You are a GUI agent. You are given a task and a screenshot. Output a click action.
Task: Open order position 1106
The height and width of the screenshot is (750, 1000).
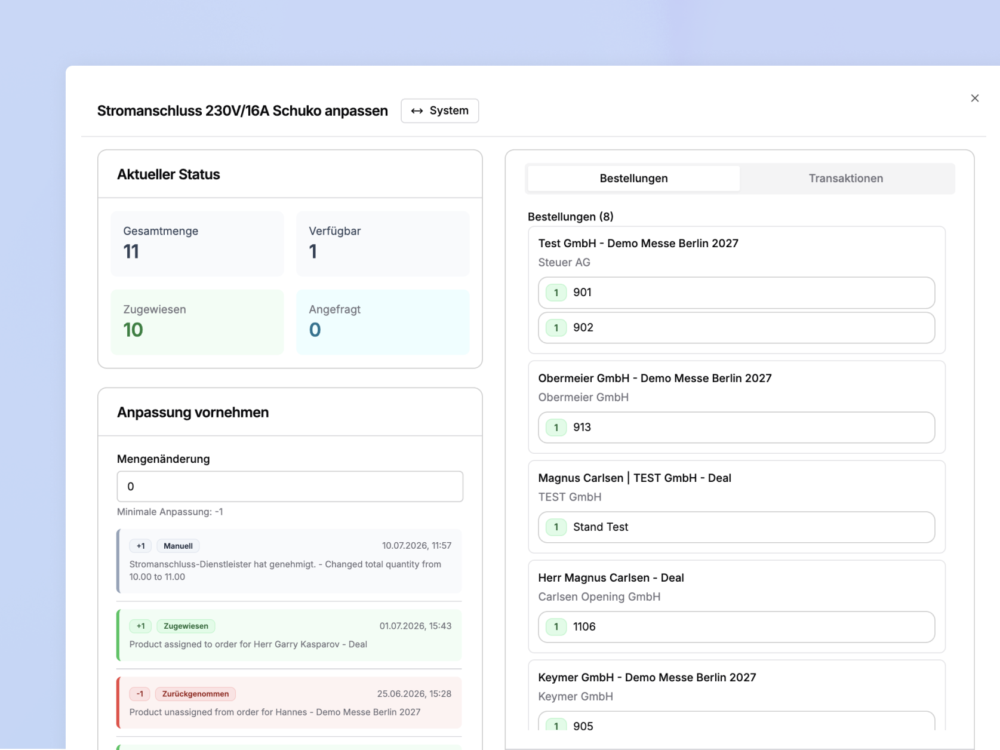[x=736, y=627]
